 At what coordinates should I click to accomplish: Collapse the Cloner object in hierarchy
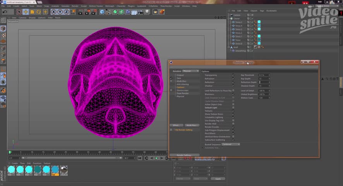click(x=229, y=19)
